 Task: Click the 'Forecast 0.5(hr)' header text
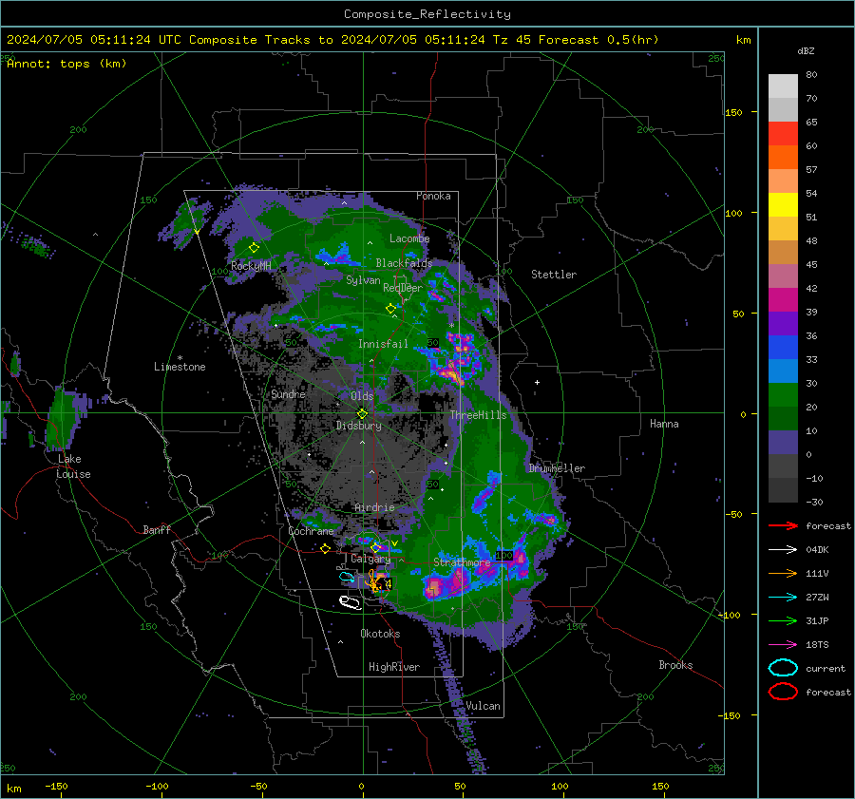(x=598, y=40)
